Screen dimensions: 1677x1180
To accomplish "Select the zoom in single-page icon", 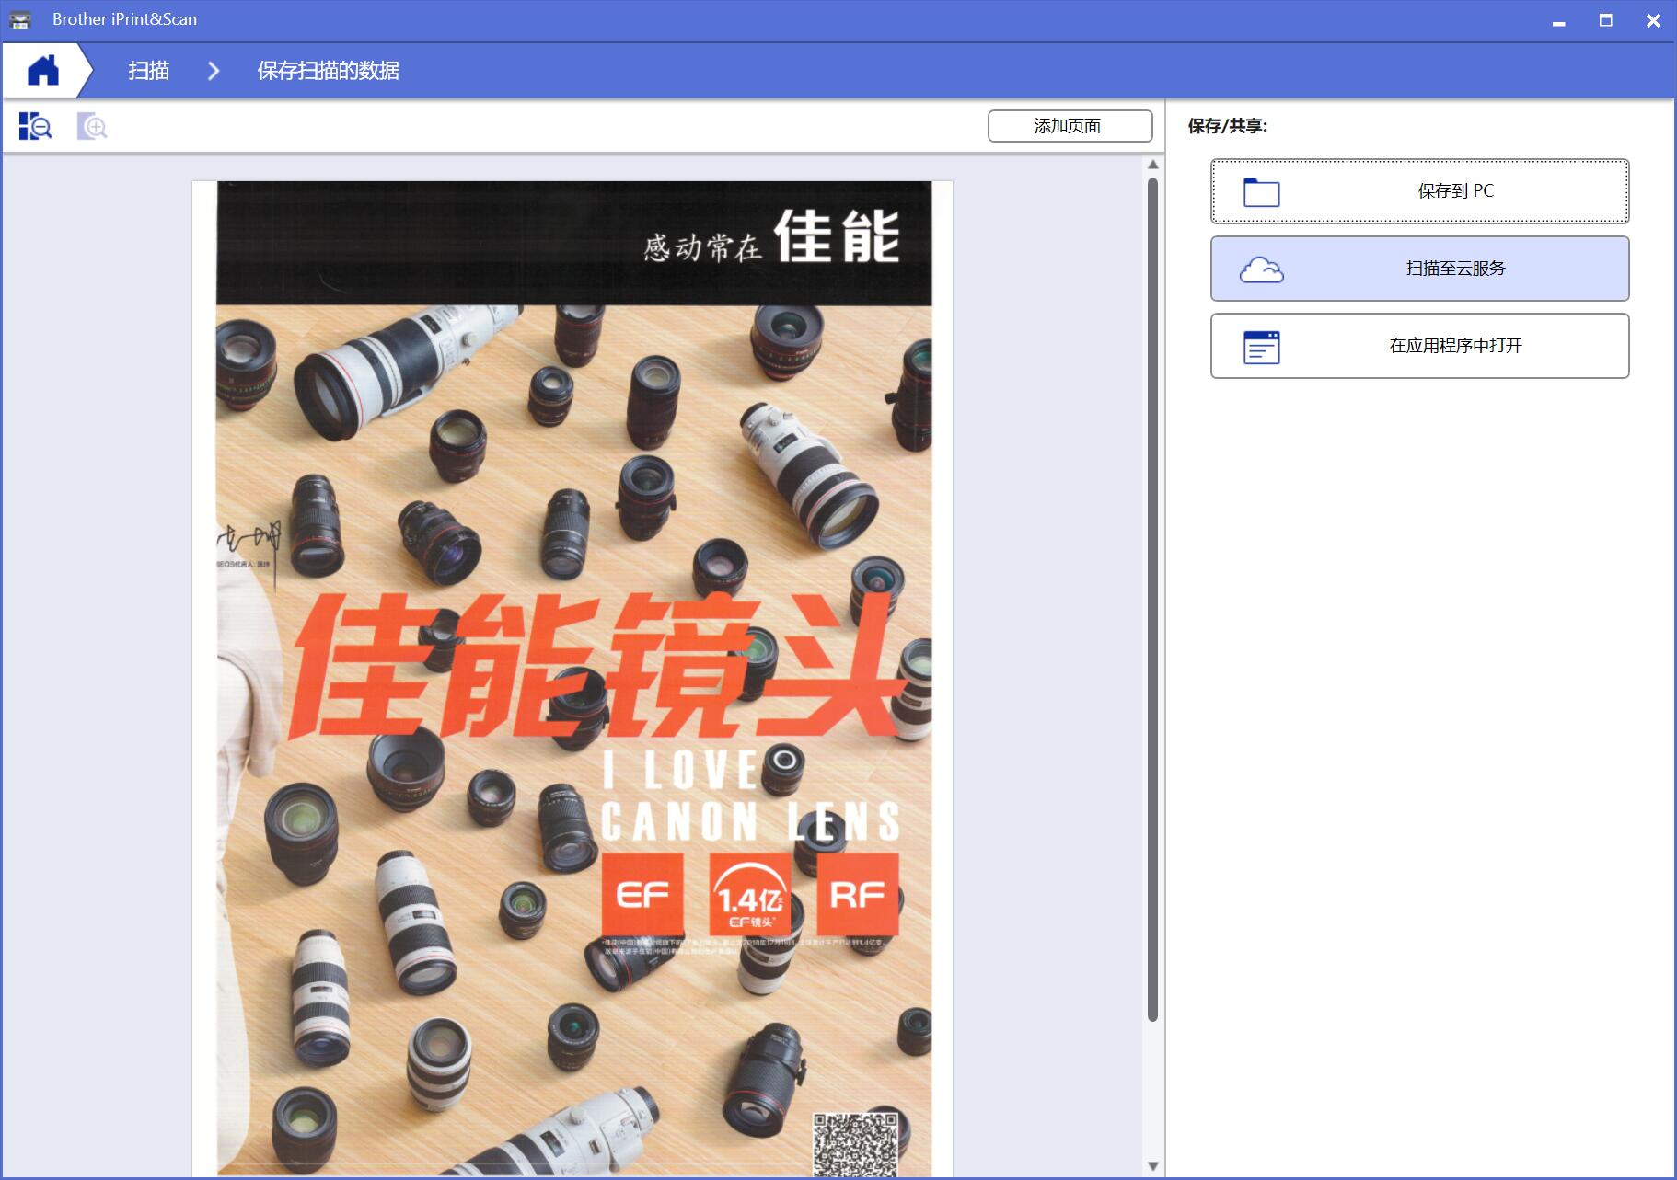I will (x=91, y=125).
